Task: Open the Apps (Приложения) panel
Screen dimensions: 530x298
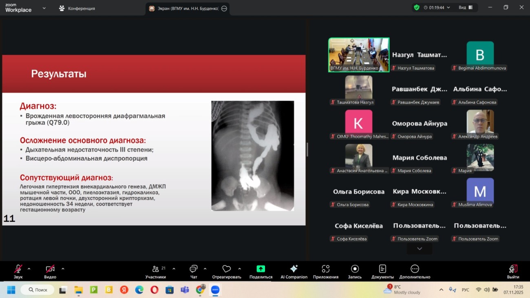Action: pyautogui.click(x=325, y=272)
